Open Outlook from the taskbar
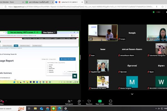 click(x=41, y=109)
